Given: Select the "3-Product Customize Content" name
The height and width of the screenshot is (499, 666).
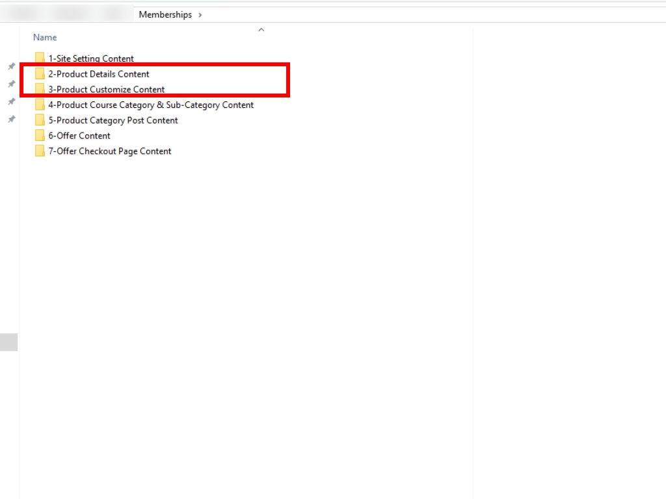Looking at the screenshot, I should point(106,89).
